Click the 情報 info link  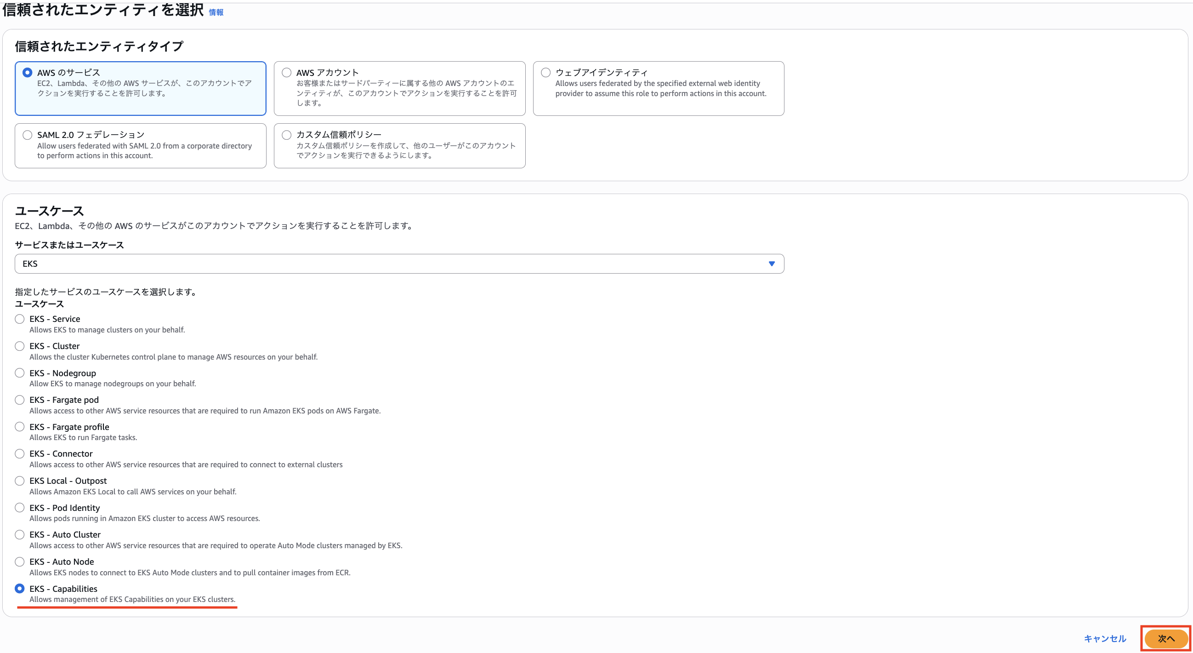(x=216, y=12)
